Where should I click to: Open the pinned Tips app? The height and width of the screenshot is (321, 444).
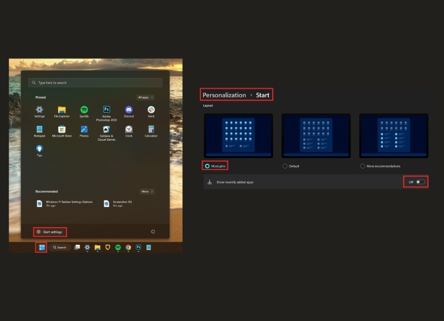point(39,149)
